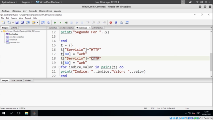Click the INS status bar indicator
Screen dimensions: 213x120
tap(145, 108)
